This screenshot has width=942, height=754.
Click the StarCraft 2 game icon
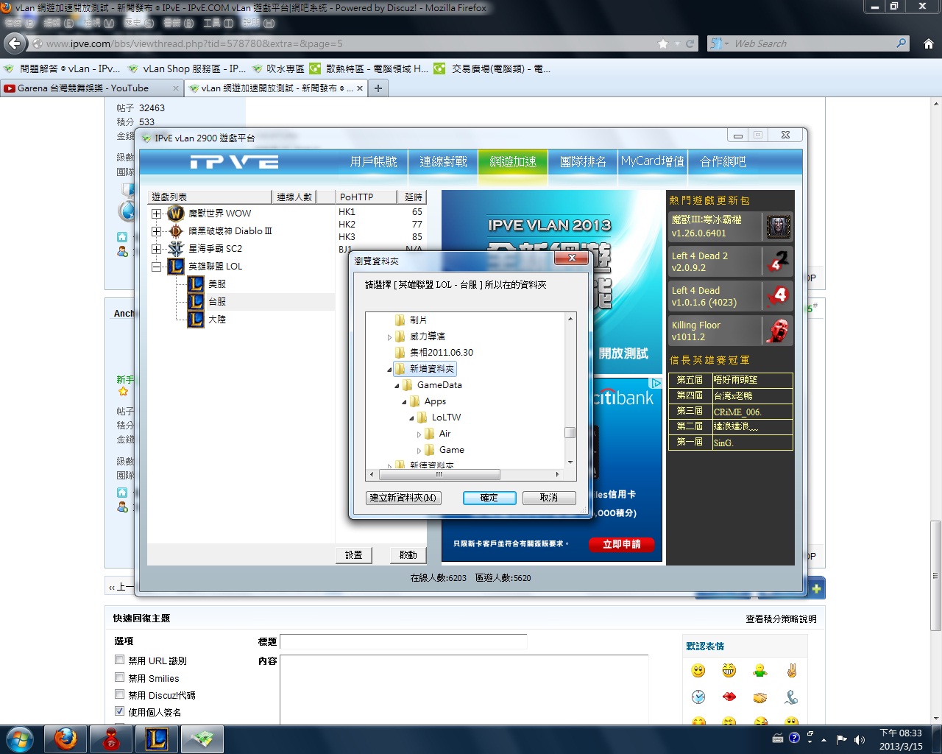pos(175,249)
